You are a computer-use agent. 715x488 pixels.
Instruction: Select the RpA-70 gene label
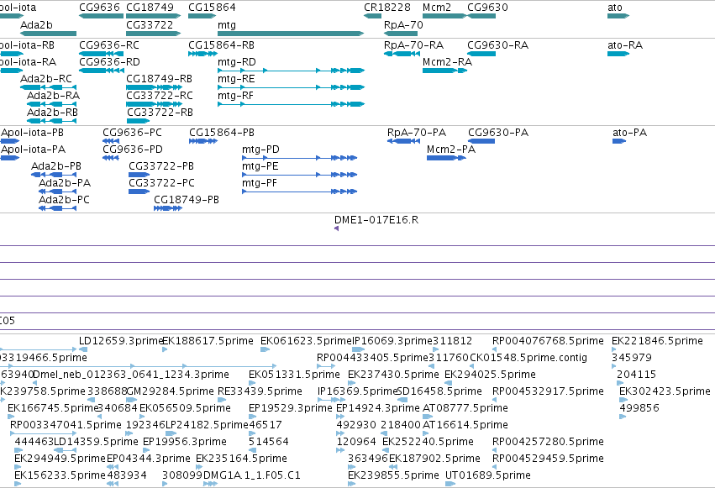coord(403,25)
